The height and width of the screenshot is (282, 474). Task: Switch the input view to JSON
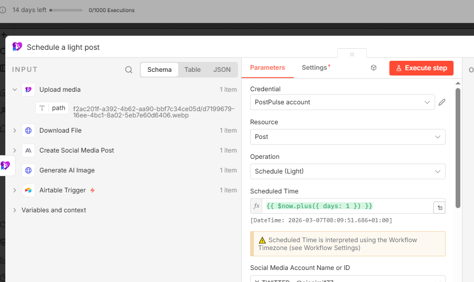pos(222,70)
